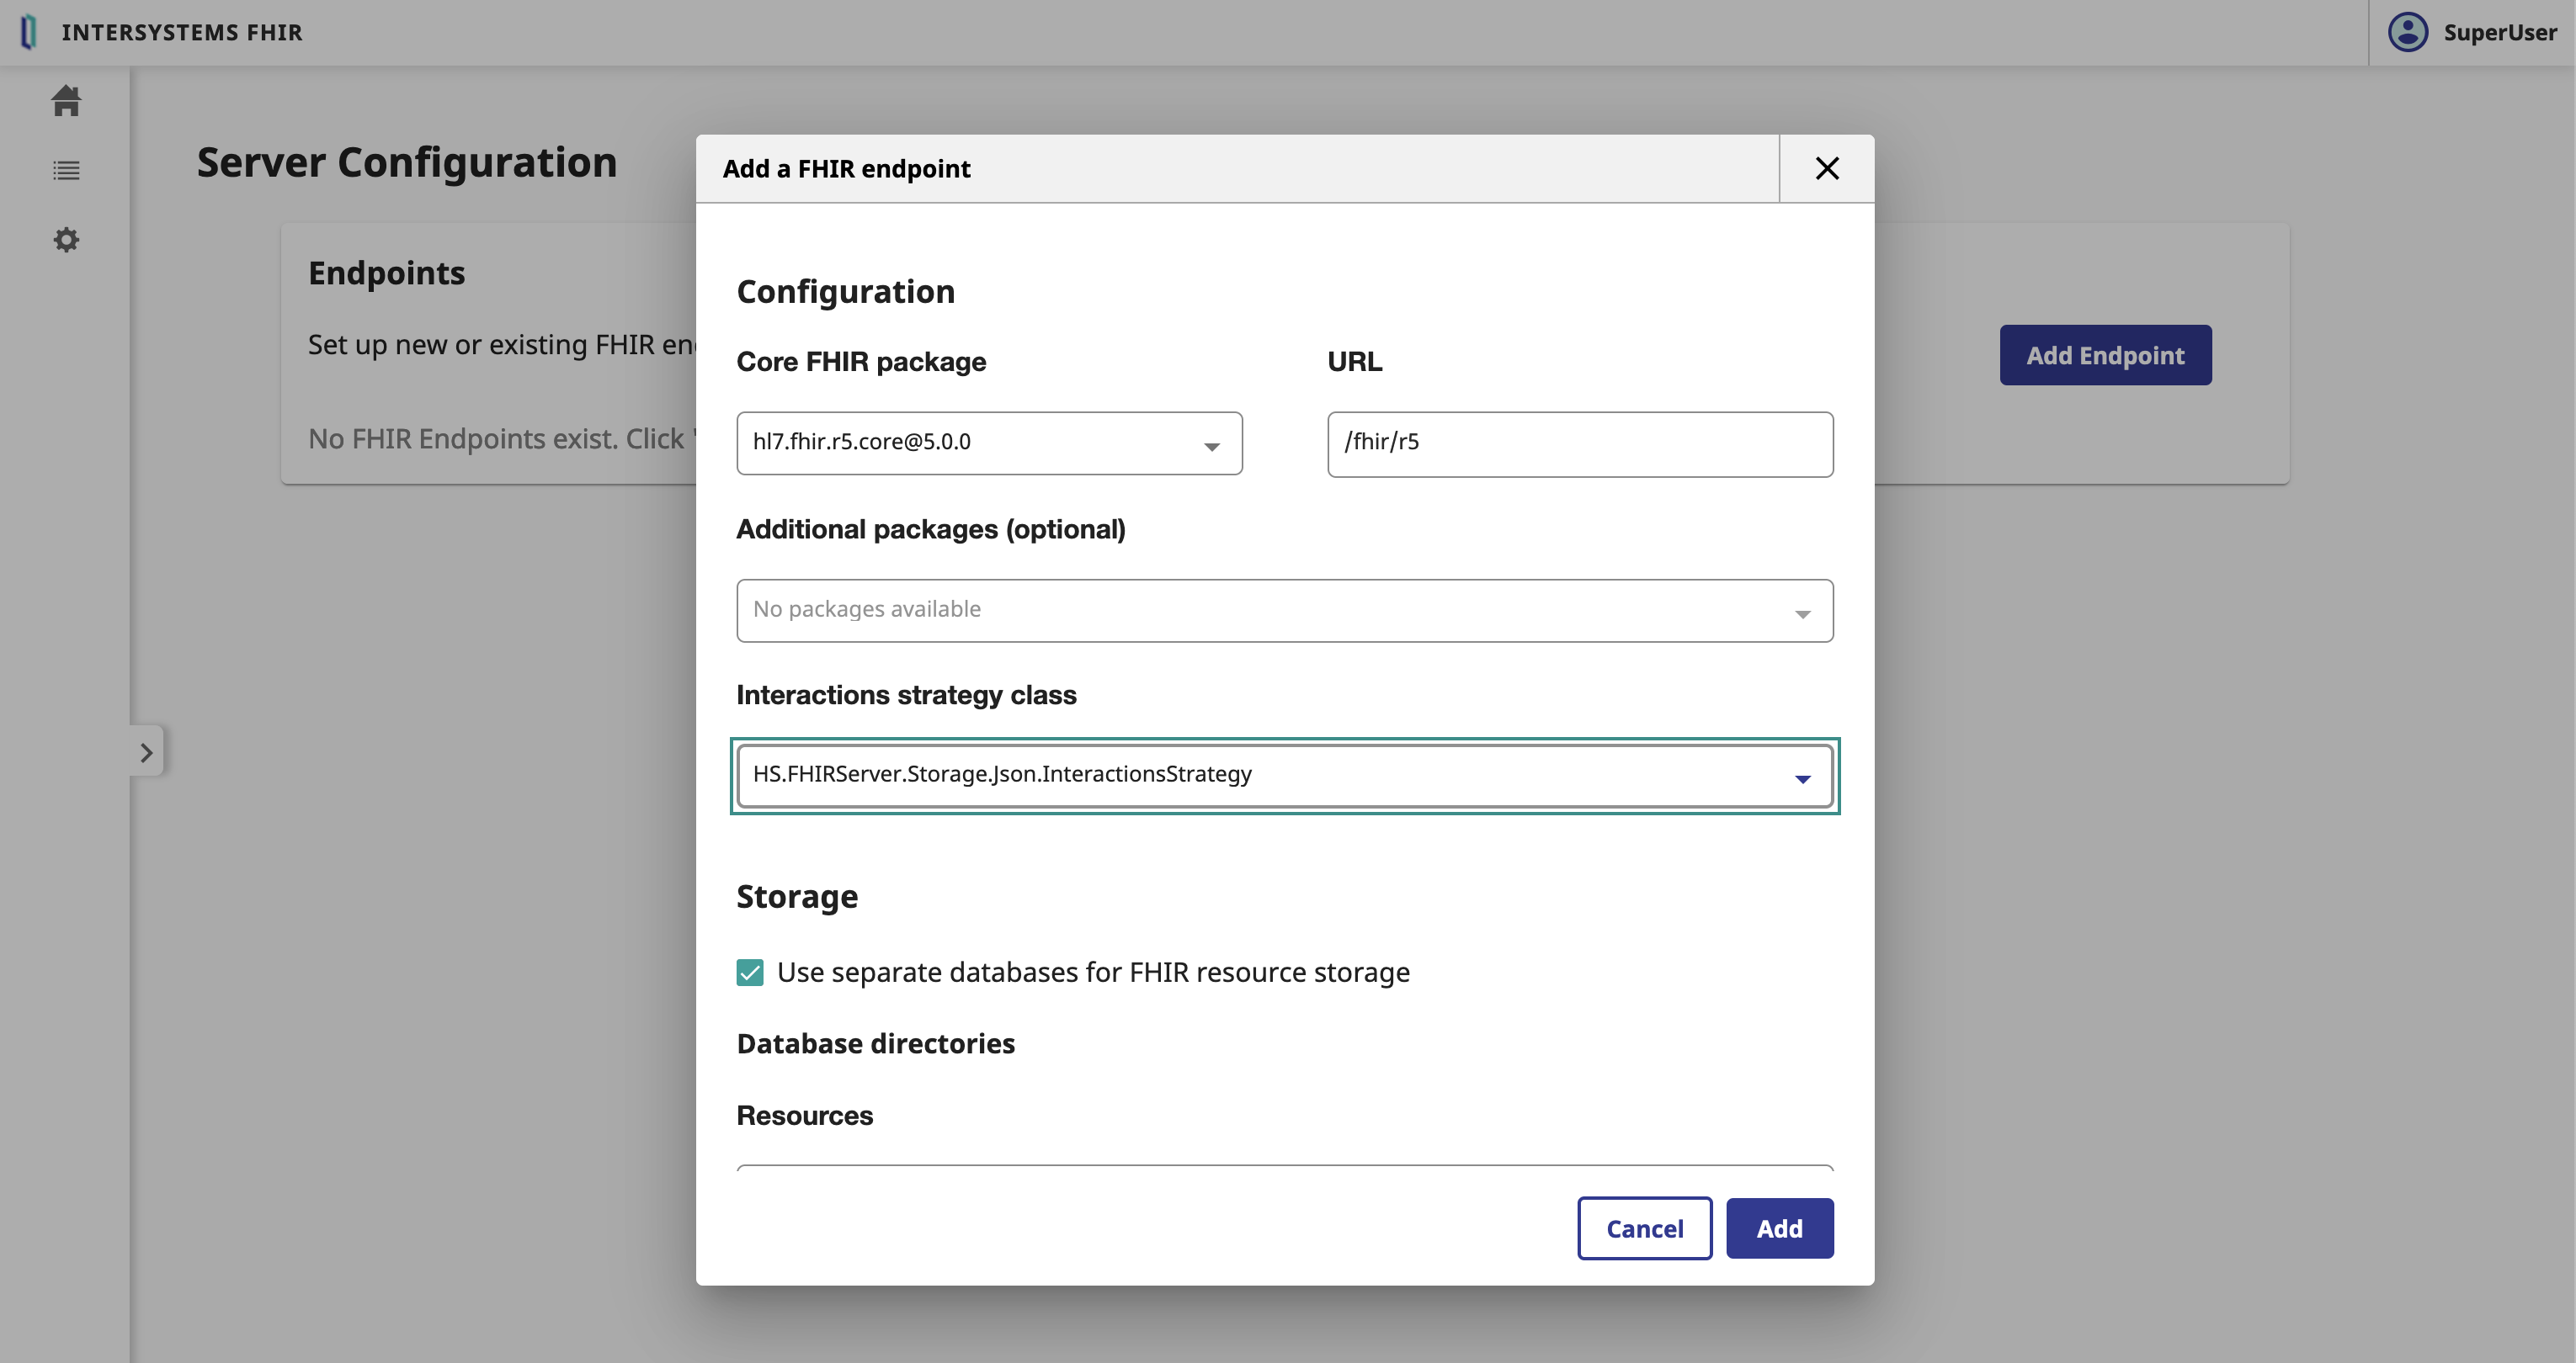The image size is (2576, 1363).
Task: Click the SuperUser account name
Action: [x=2500, y=32]
